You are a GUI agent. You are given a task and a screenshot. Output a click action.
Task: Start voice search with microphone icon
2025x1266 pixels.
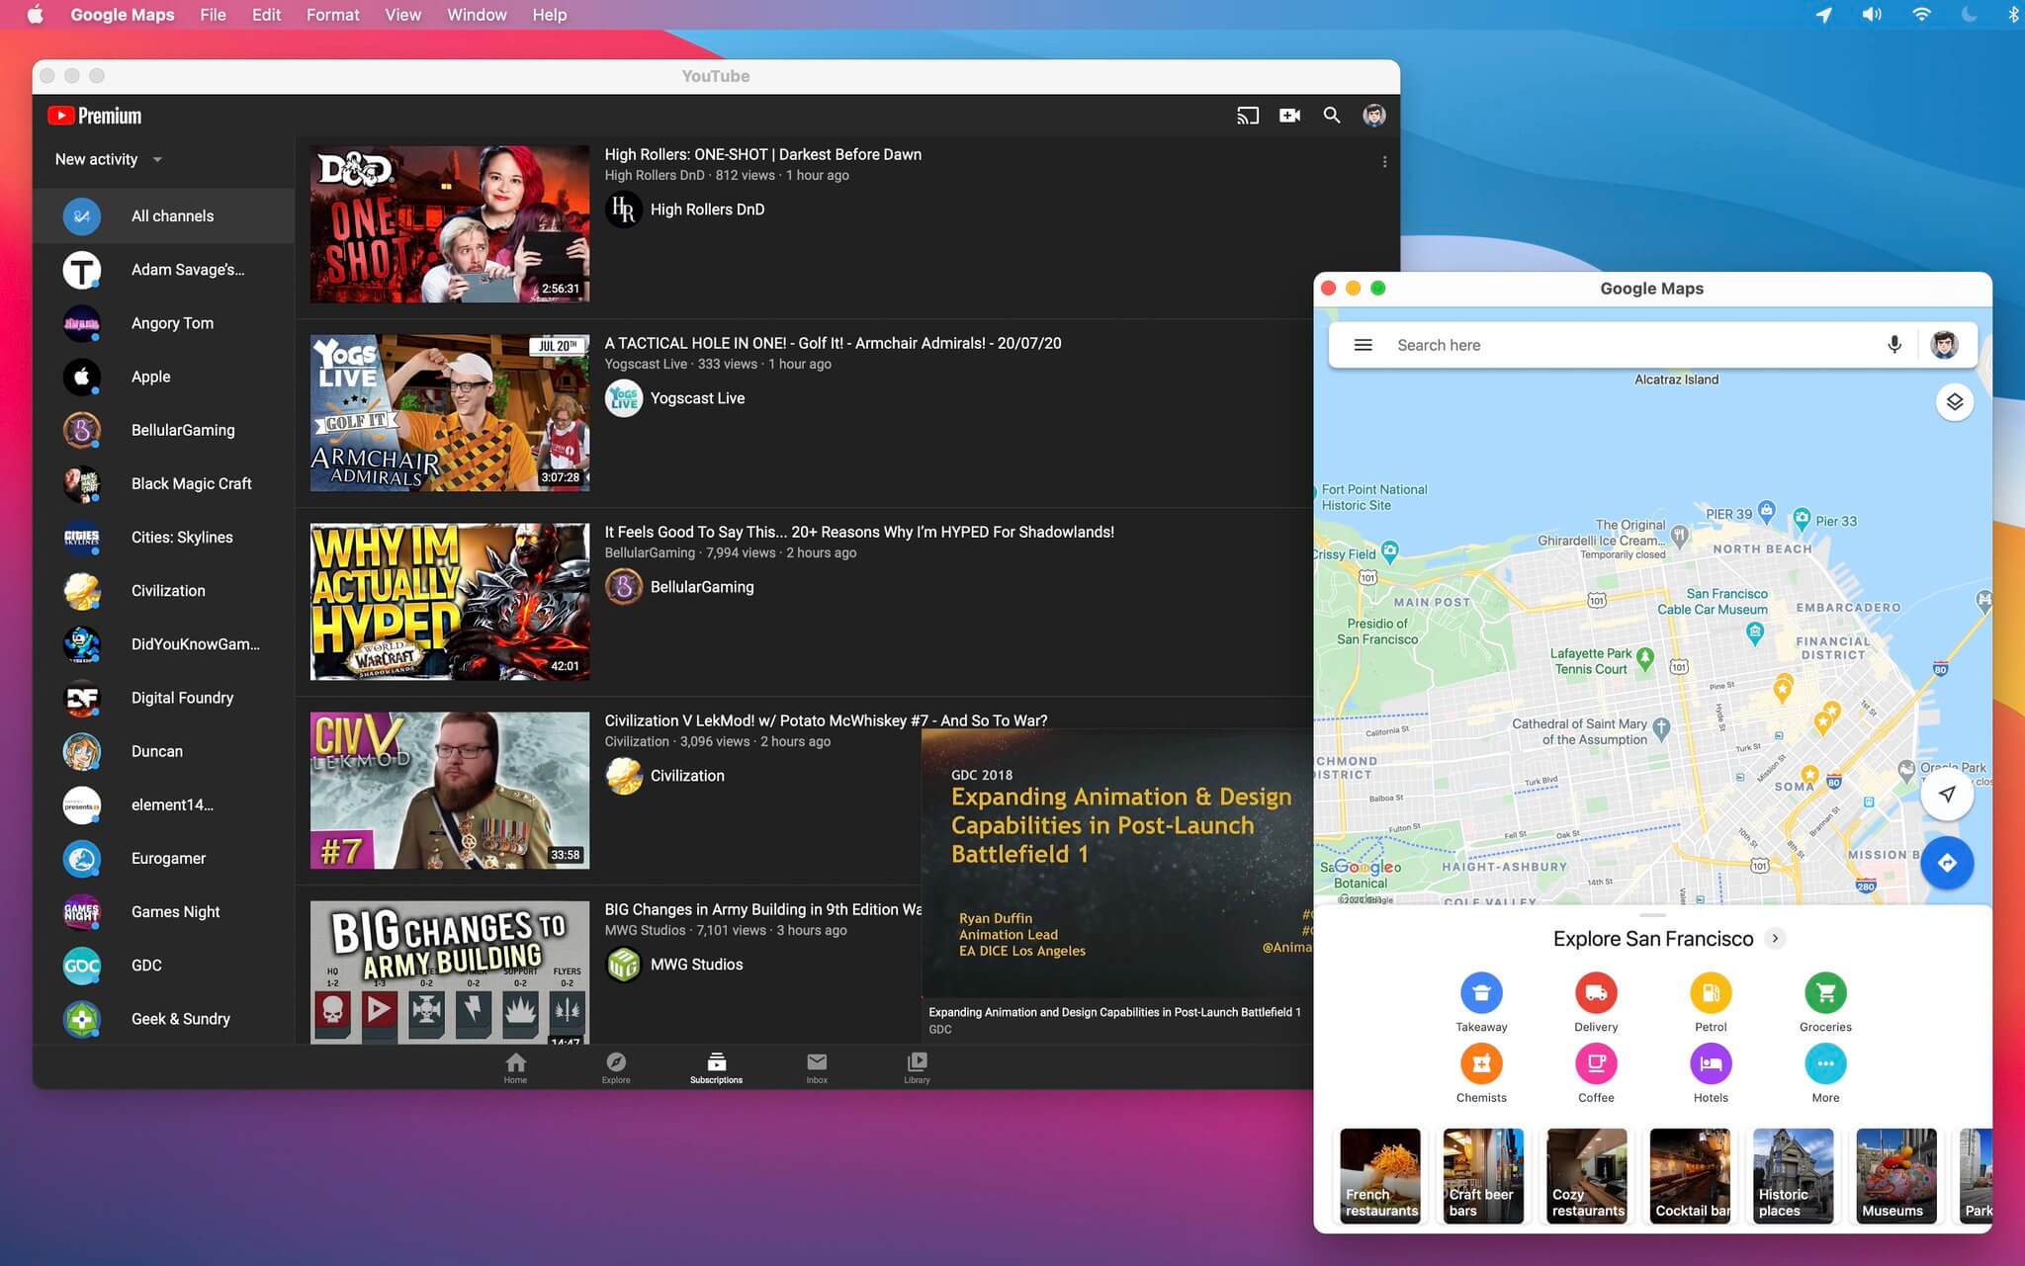point(1894,345)
